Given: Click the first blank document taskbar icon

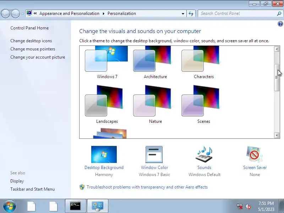Looking at the screenshot, I should click(x=31, y=206).
